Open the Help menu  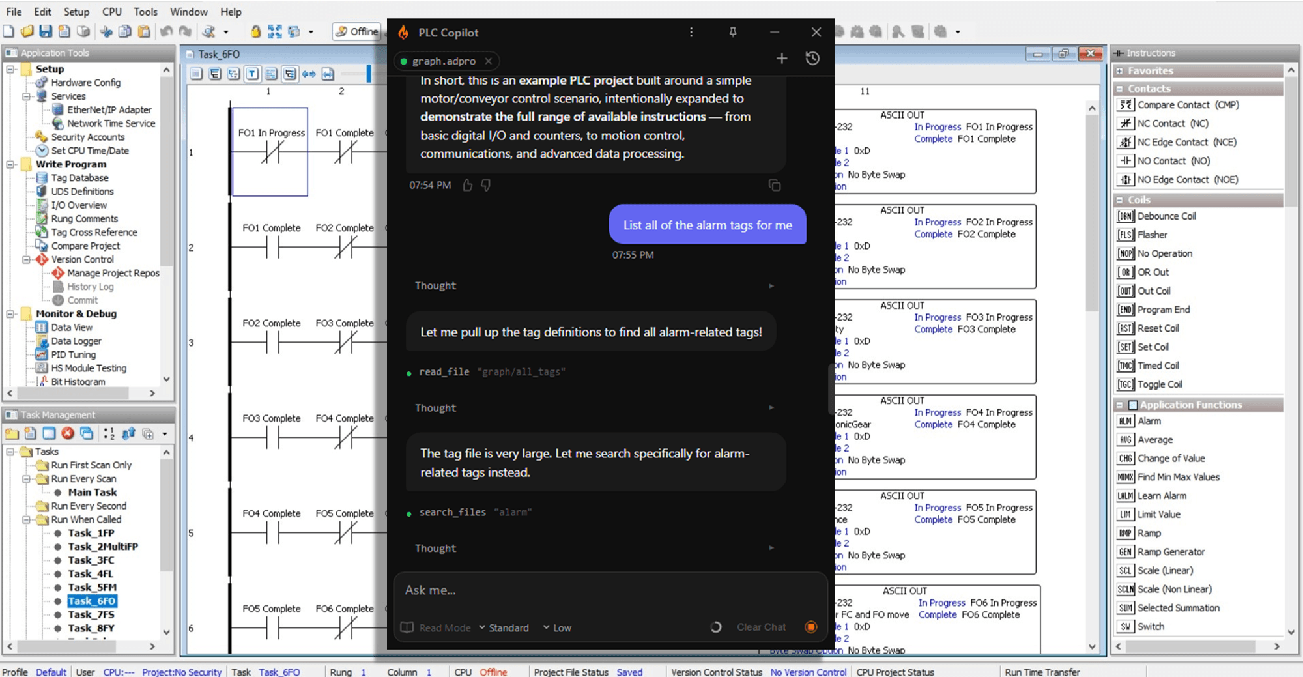(231, 12)
